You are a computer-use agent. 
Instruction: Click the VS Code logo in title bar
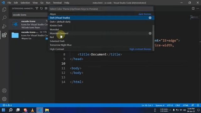[3, 3]
